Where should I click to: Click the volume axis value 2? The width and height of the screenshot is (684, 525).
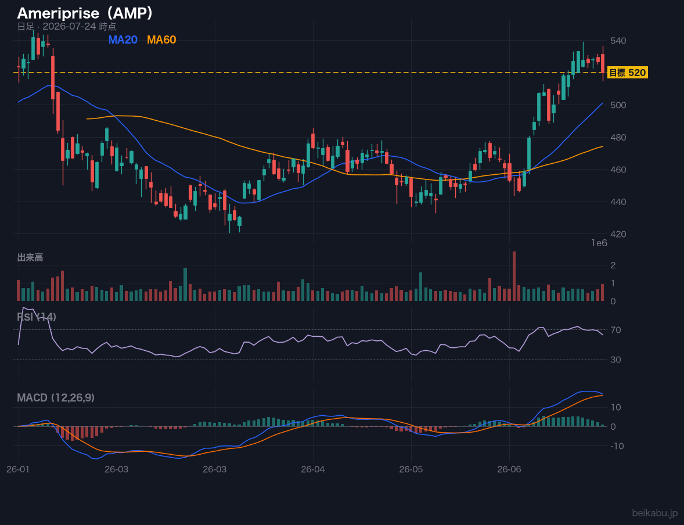point(613,265)
